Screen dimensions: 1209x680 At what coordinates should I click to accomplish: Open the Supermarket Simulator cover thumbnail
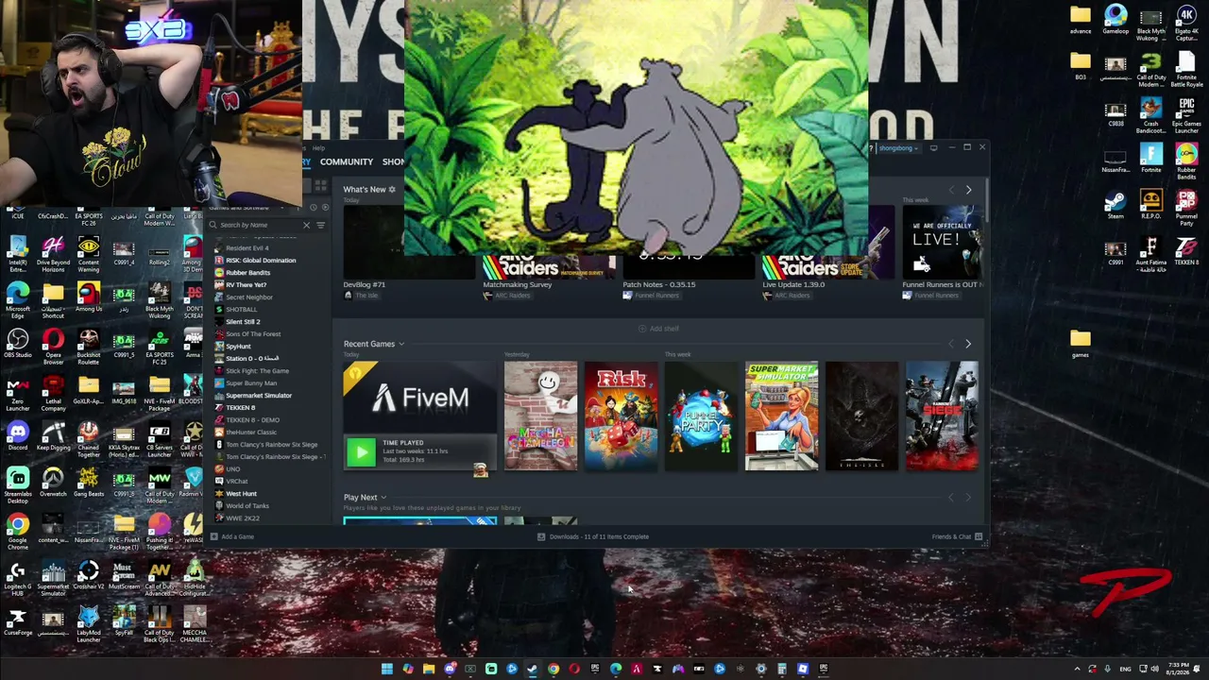[x=781, y=416]
